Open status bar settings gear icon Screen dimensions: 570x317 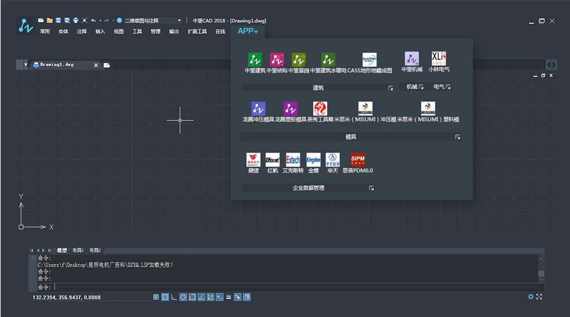pos(530,297)
